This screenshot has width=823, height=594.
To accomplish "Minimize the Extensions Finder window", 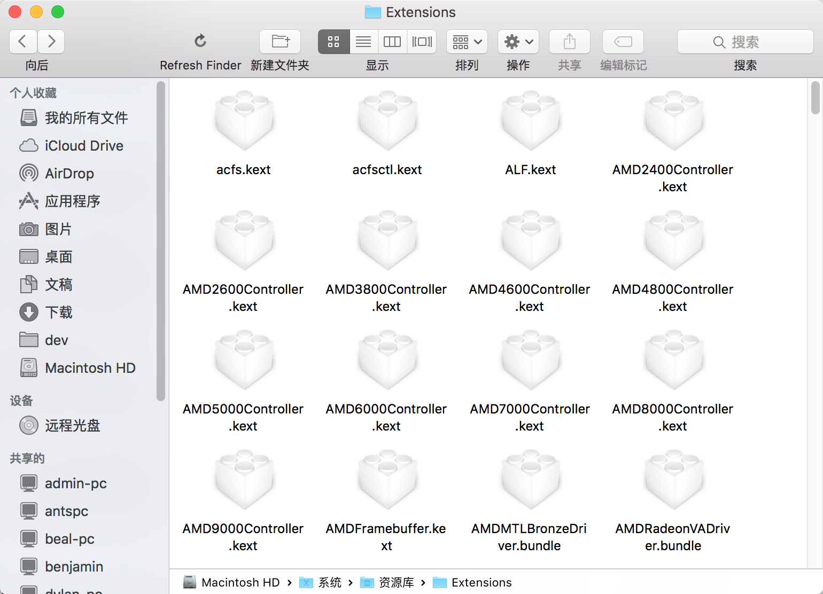I will pos(36,12).
